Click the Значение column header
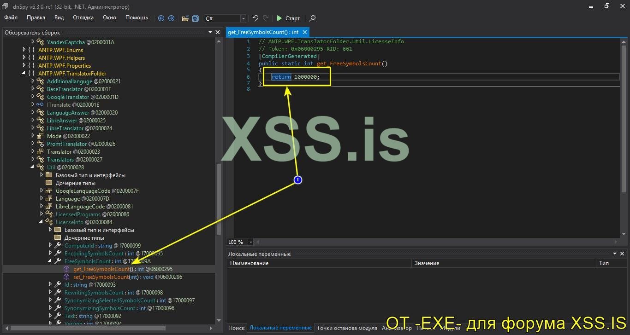The width and height of the screenshot is (630, 335). click(504, 263)
